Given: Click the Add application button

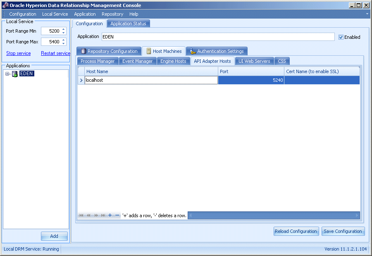Looking at the screenshot, I should [x=54, y=236].
